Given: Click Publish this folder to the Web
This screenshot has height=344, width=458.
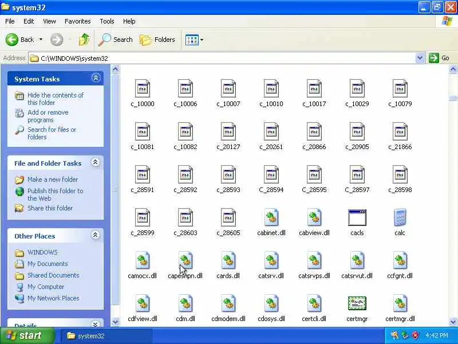Looking at the screenshot, I should coord(55,194).
